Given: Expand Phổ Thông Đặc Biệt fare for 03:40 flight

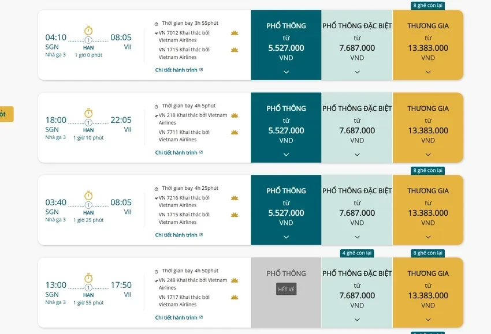Looking at the screenshot, I should point(357,237).
